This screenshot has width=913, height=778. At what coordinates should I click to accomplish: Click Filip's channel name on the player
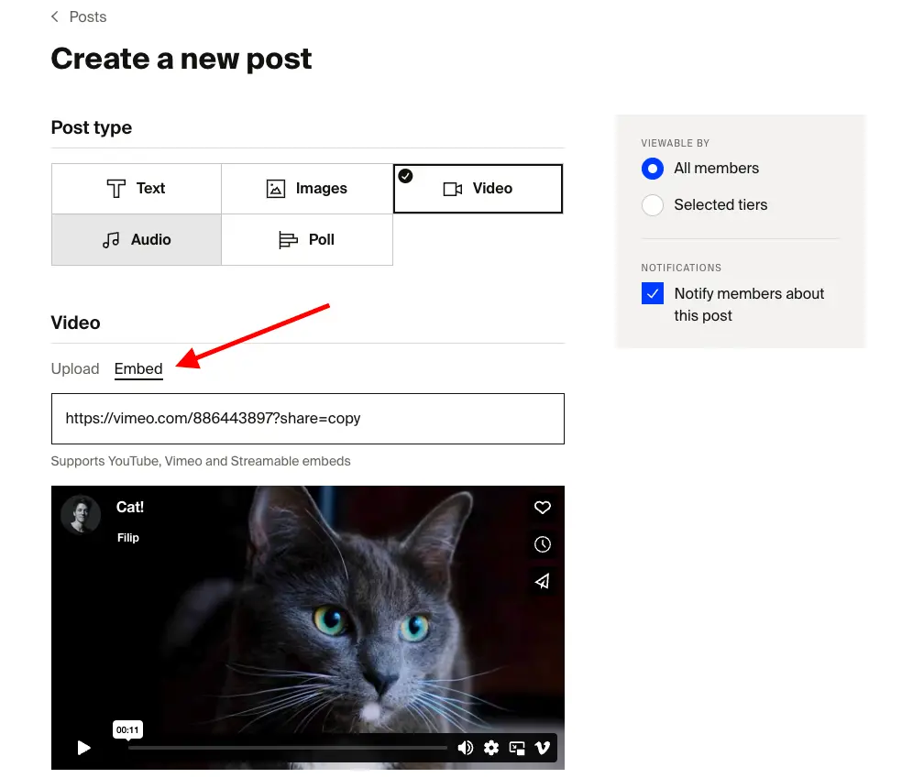coord(128,538)
